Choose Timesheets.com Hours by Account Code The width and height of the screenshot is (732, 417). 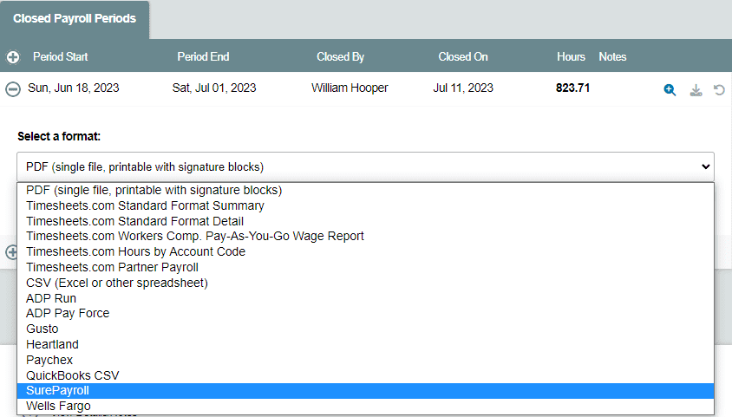(365, 251)
